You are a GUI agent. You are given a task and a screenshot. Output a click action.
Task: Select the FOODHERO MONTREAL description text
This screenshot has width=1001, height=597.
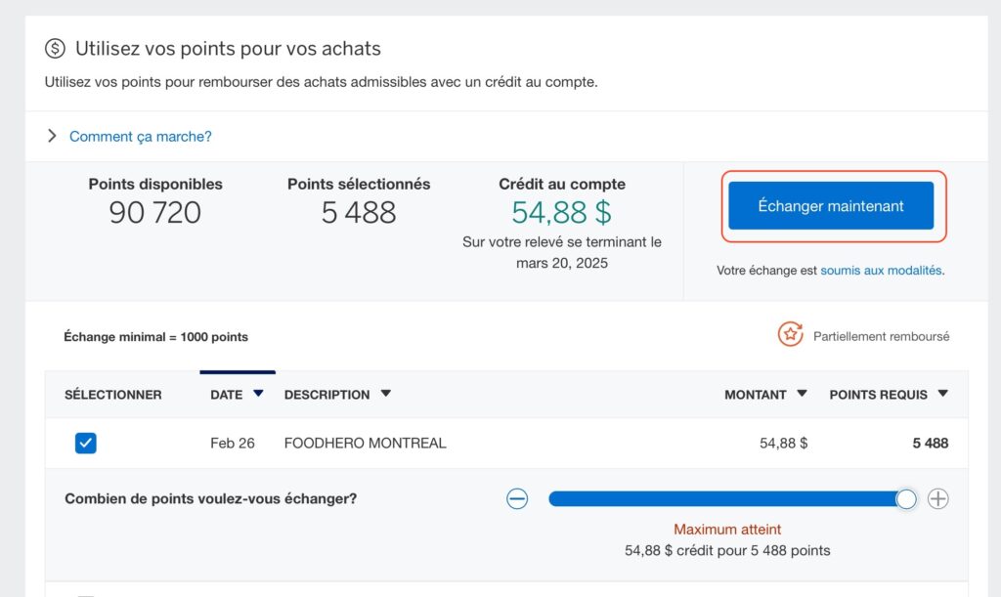point(365,443)
